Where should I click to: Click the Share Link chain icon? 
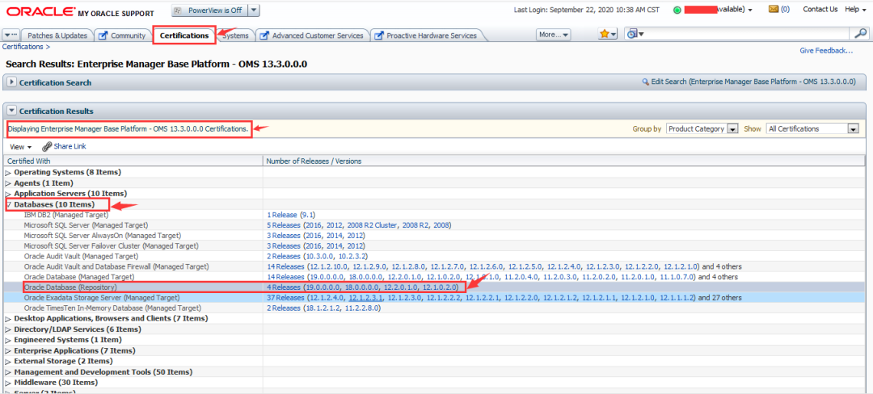coord(47,147)
